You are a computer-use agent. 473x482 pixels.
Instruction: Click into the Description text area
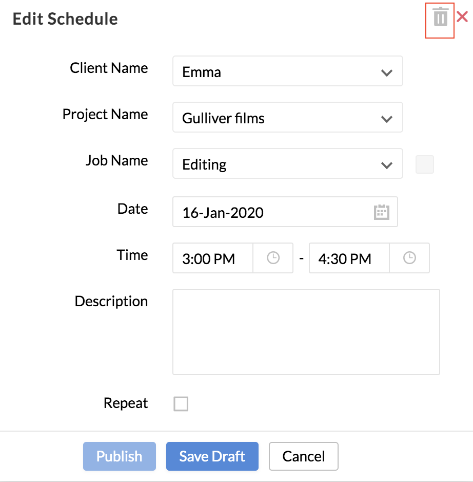tap(306, 332)
